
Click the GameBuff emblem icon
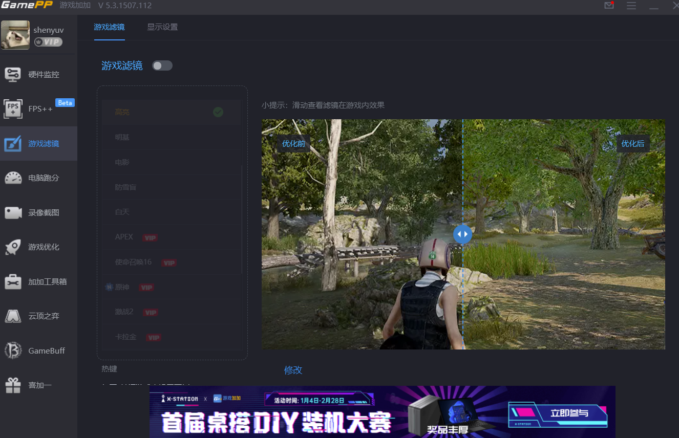tap(13, 351)
